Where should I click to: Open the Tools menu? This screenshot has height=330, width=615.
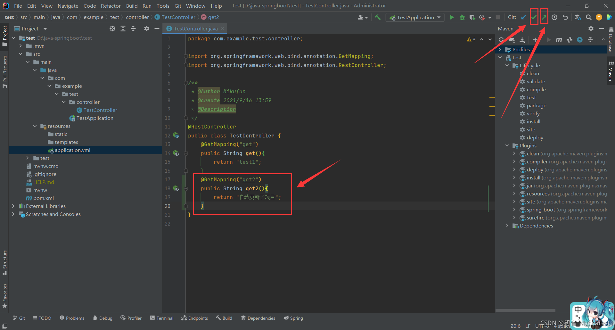pos(163,6)
